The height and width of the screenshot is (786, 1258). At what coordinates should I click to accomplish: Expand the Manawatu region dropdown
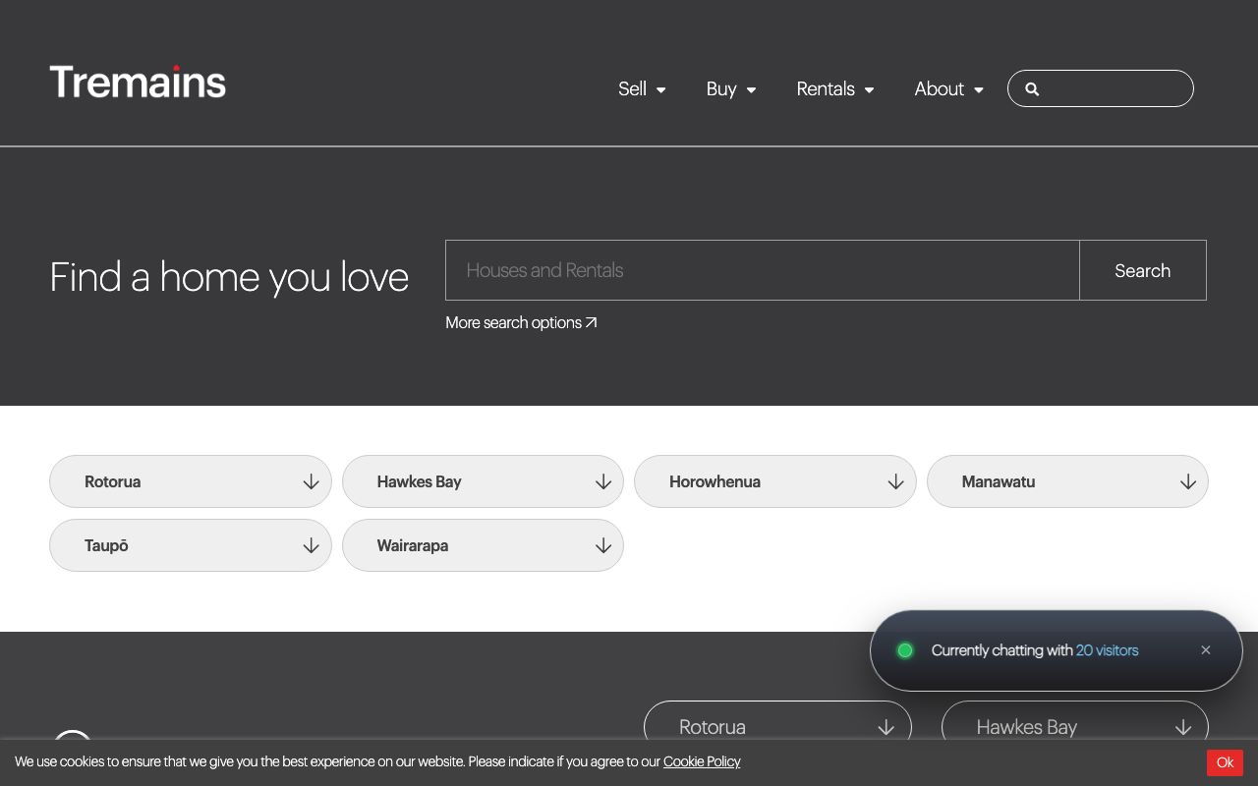click(x=1067, y=481)
